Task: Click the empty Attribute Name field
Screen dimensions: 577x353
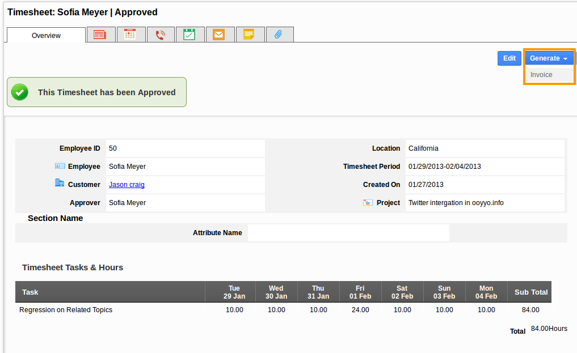Action: click(348, 233)
